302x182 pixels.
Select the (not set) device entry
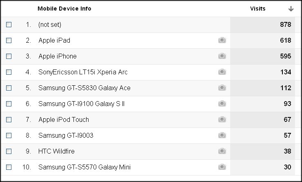pos(50,24)
